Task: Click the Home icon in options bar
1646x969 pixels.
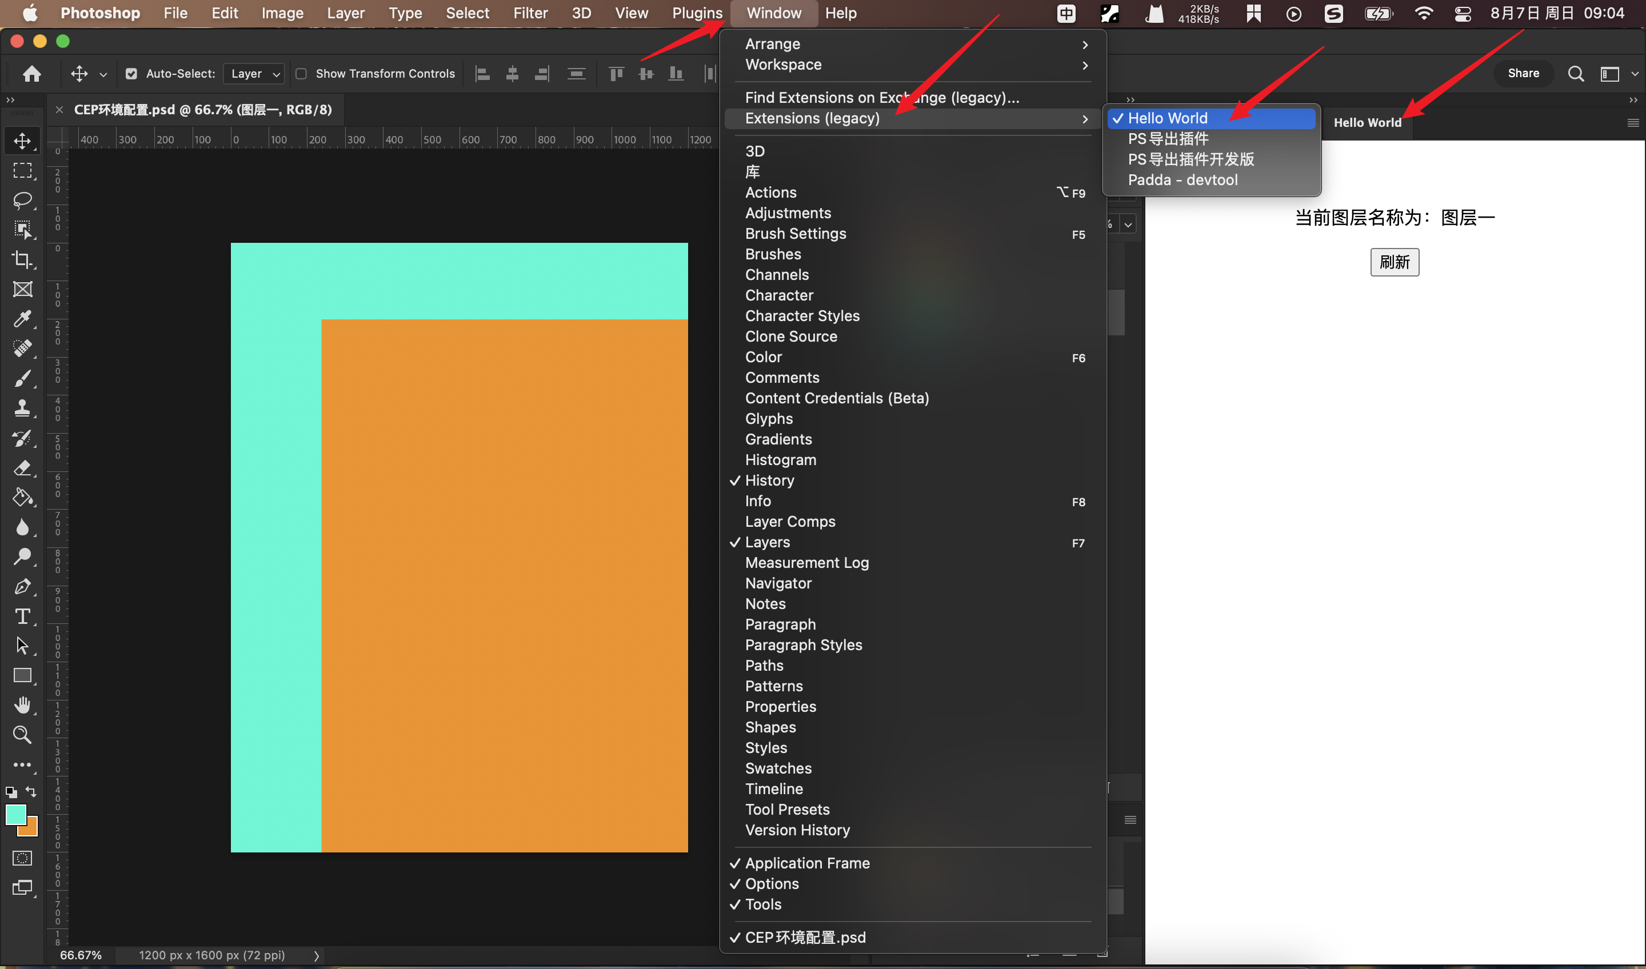Action: 31,74
